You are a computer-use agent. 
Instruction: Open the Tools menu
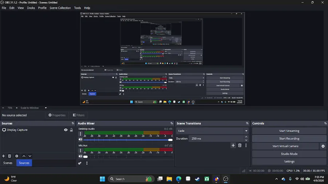pos(77,8)
